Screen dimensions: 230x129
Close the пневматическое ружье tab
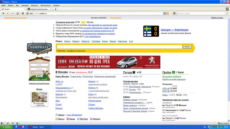click(x=51, y=9)
